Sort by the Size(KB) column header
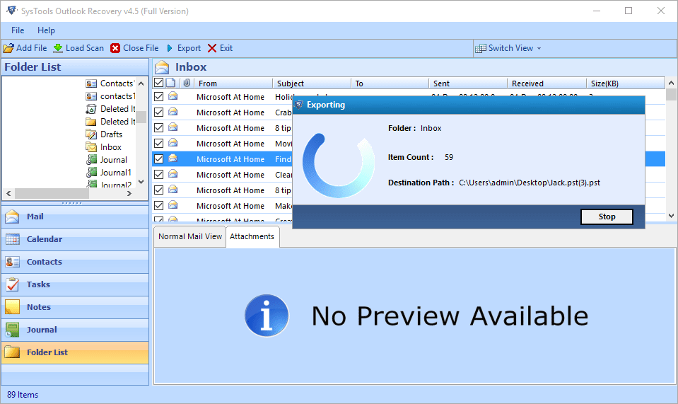The image size is (678, 404). [625, 83]
